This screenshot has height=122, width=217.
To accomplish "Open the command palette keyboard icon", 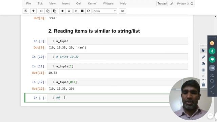I will [122, 11].
